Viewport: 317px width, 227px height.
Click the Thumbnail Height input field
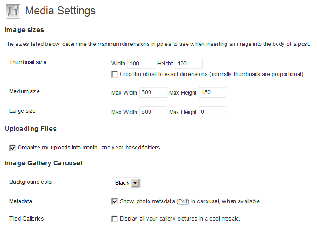click(188, 64)
